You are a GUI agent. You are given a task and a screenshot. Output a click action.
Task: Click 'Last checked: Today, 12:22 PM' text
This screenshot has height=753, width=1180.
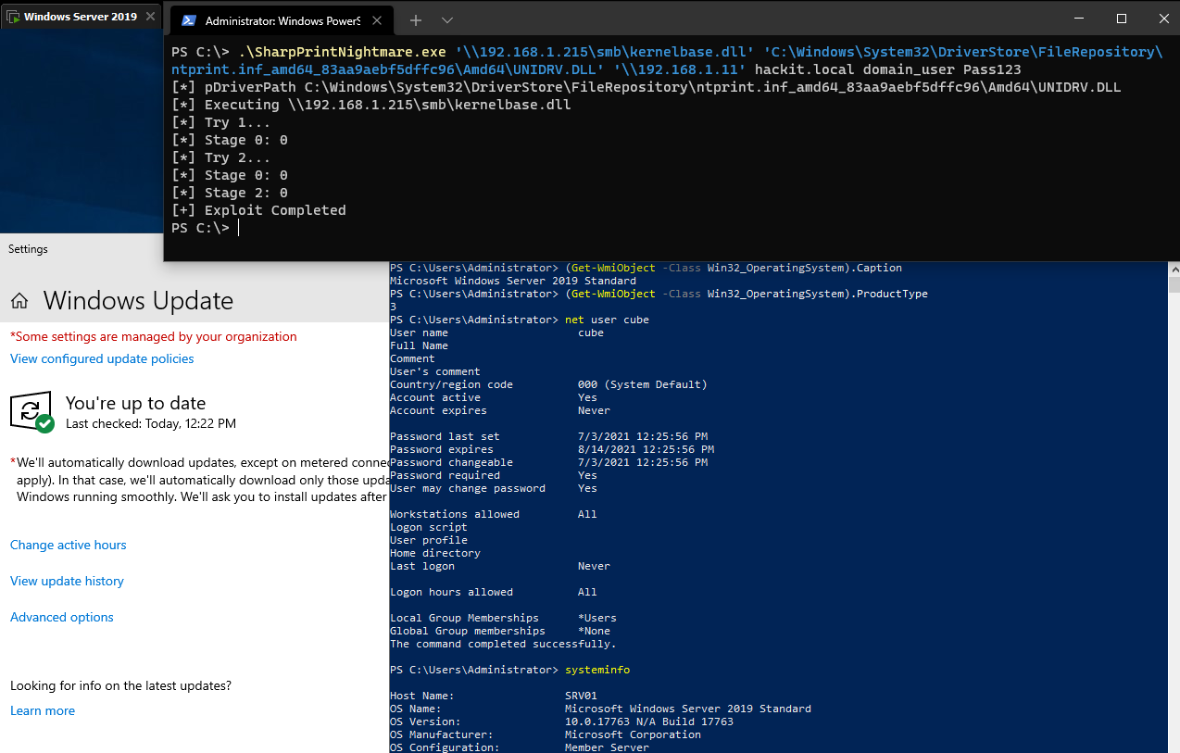pos(151,423)
